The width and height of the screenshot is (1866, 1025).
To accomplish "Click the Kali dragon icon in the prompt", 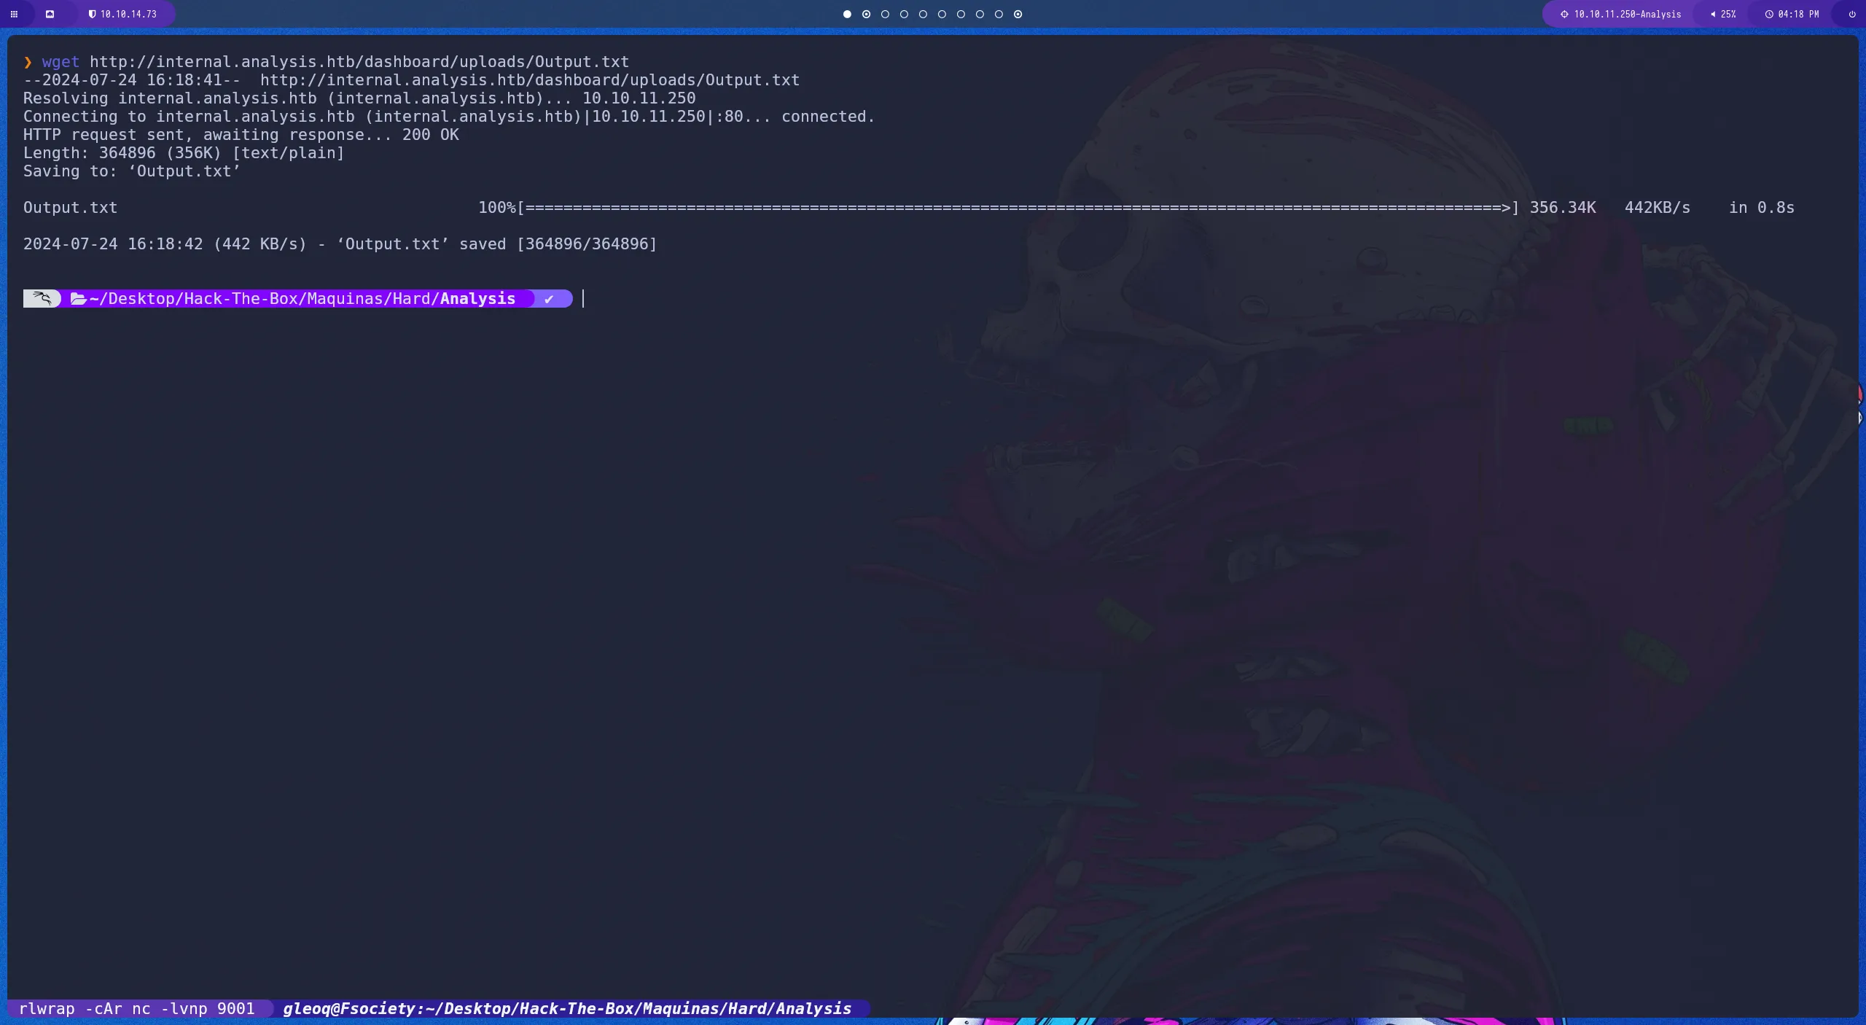I will [42, 298].
